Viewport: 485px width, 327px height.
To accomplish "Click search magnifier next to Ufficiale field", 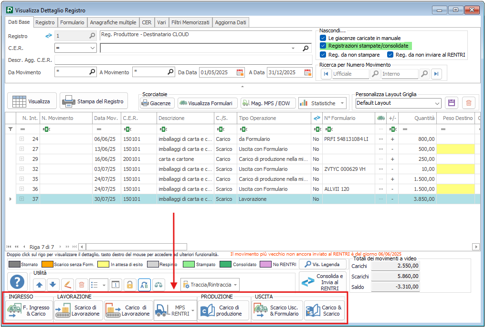I will [x=375, y=74].
